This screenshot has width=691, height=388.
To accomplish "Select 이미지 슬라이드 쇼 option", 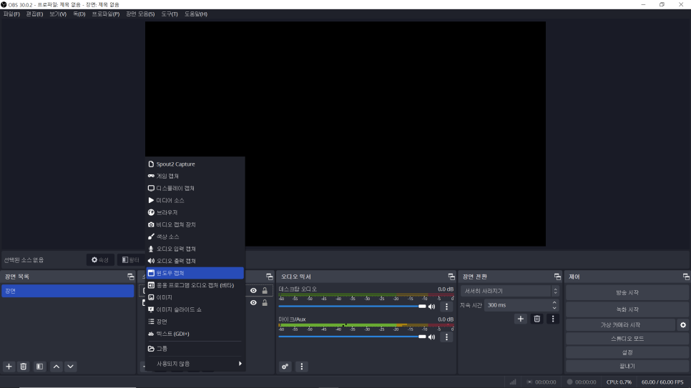I will coord(195,309).
